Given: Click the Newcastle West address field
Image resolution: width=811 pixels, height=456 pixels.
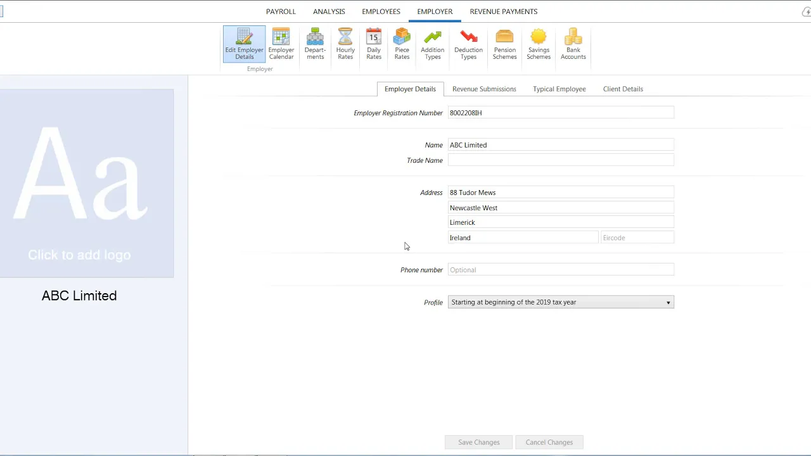Looking at the screenshot, I should (x=561, y=208).
